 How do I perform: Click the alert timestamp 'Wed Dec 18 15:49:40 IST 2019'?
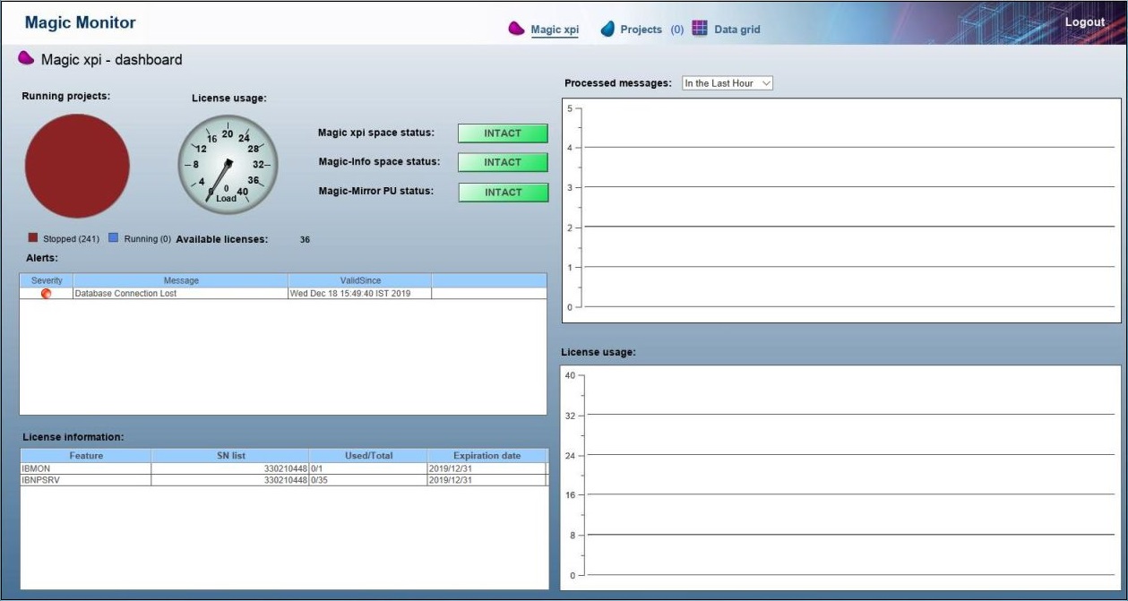[x=350, y=294]
